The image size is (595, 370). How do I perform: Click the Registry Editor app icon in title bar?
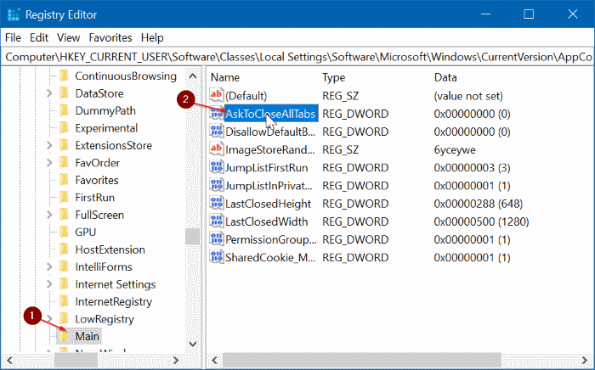click(14, 14)
